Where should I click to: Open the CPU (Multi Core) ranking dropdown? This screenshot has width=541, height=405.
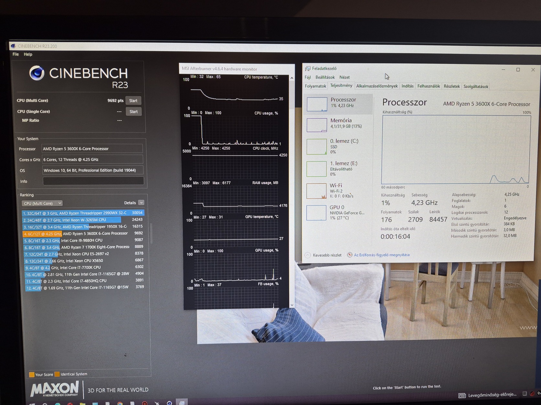point(42,203)
